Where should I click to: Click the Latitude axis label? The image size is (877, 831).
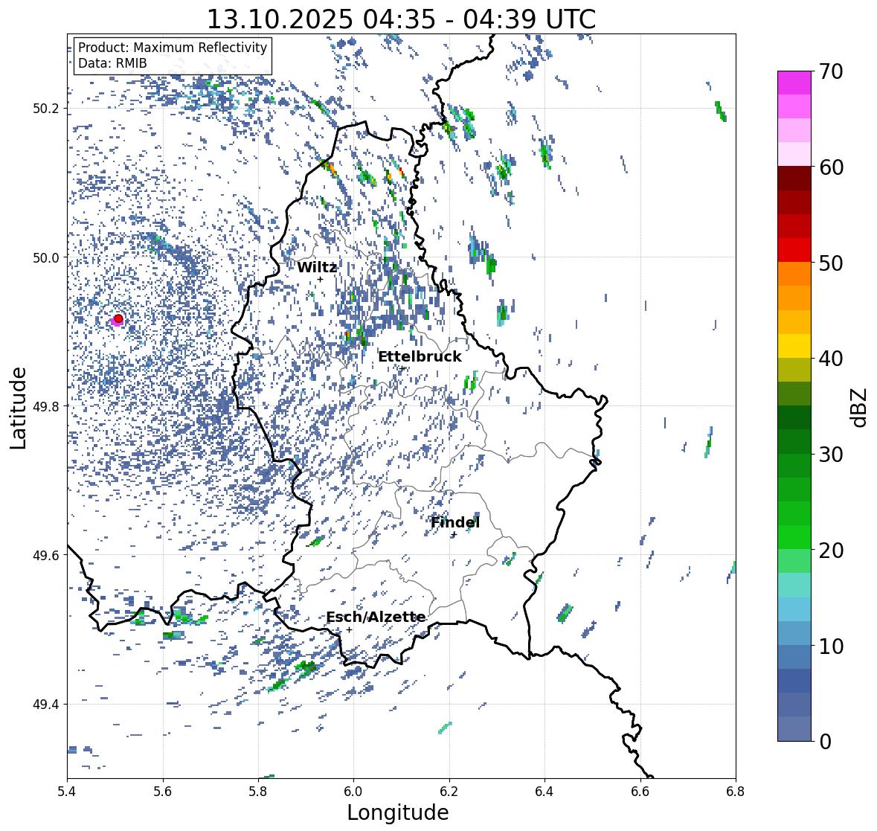pos(18,408)
